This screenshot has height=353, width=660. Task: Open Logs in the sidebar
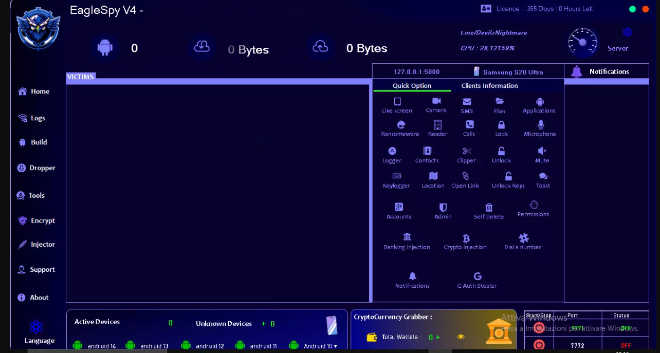pos(31,118)
